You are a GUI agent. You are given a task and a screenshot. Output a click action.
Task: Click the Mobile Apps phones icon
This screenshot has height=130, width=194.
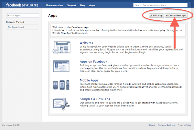click(x=61, y=85)
